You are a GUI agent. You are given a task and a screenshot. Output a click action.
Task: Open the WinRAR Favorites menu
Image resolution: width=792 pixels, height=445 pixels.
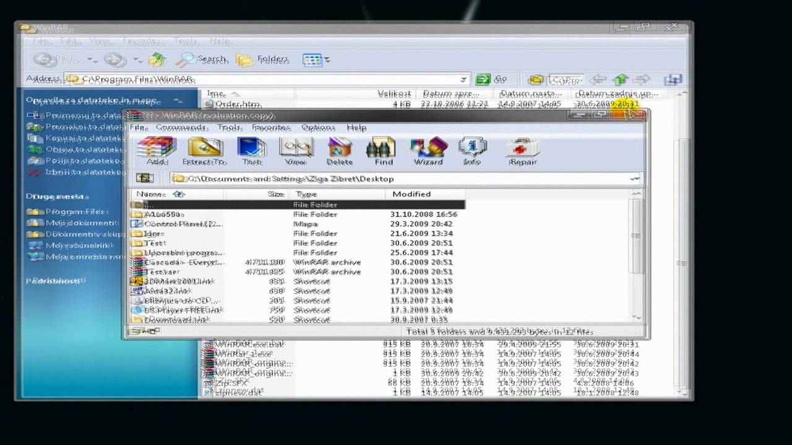pos(271,127)
